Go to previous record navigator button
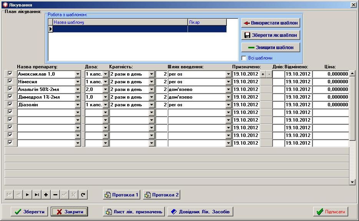 click(18, 195)
